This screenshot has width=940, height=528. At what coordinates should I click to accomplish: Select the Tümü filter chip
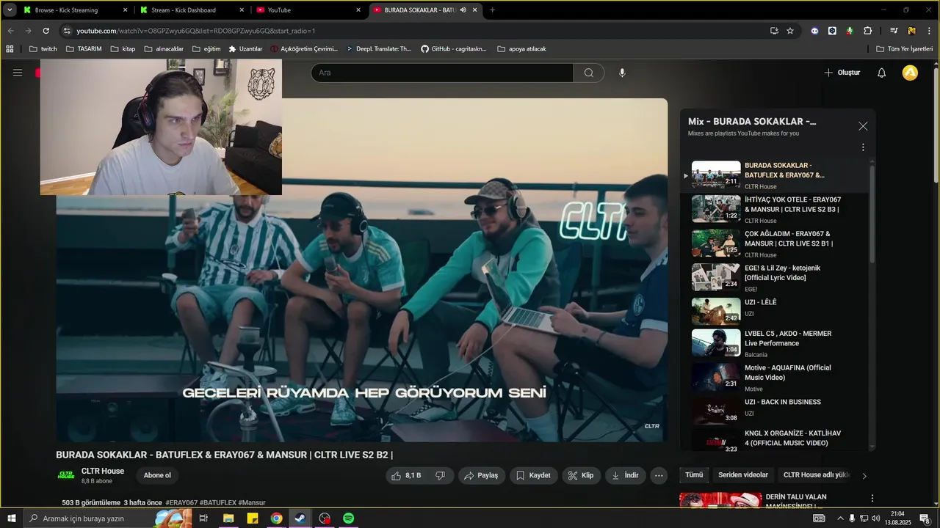(x=694, y=475)
